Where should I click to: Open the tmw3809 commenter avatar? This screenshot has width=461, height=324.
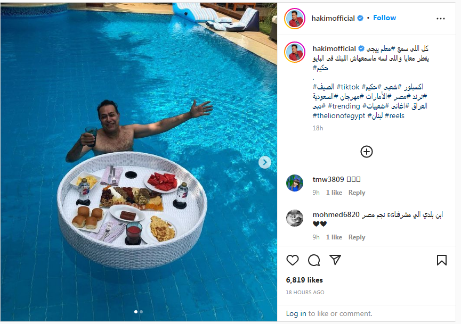pyautogui.click(x=295, y=183)
